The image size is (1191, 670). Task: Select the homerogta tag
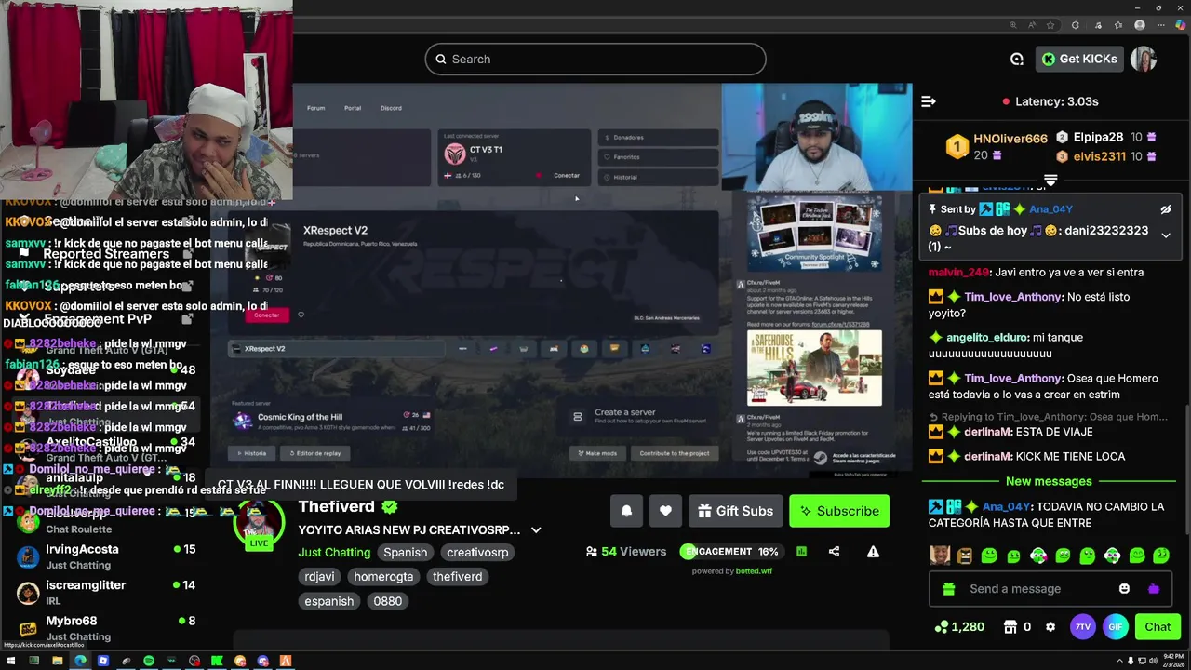[383, 576]
